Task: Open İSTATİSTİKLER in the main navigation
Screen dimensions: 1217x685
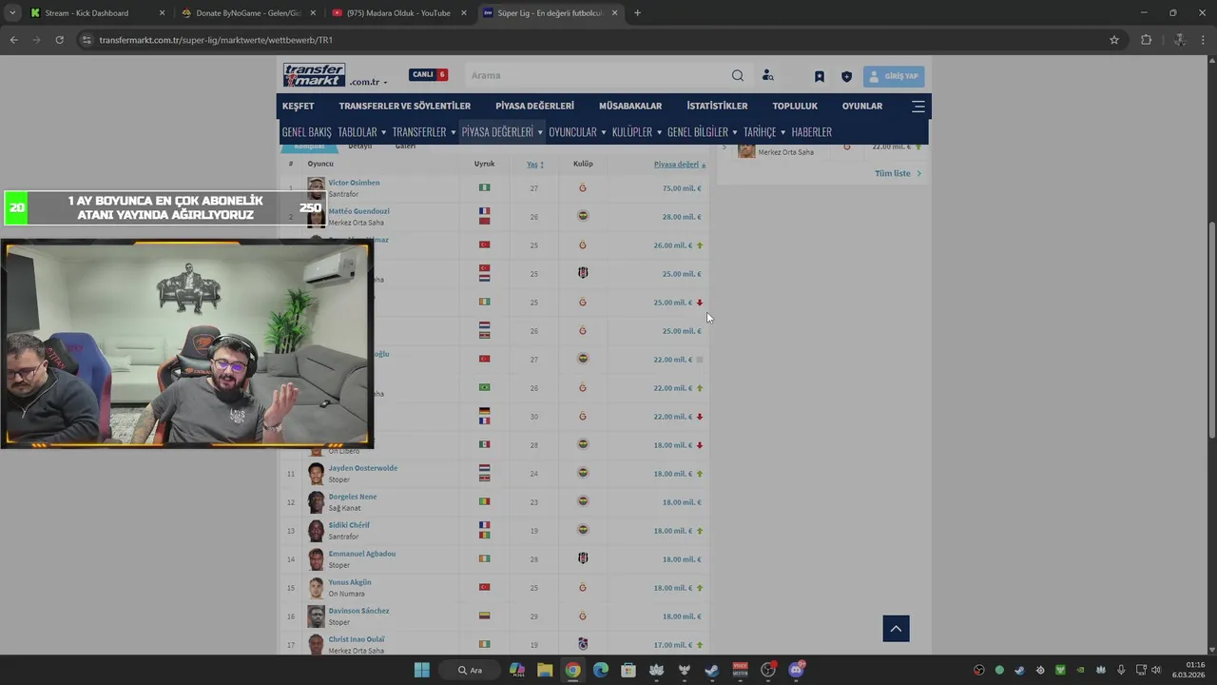Action: (717, 106)
